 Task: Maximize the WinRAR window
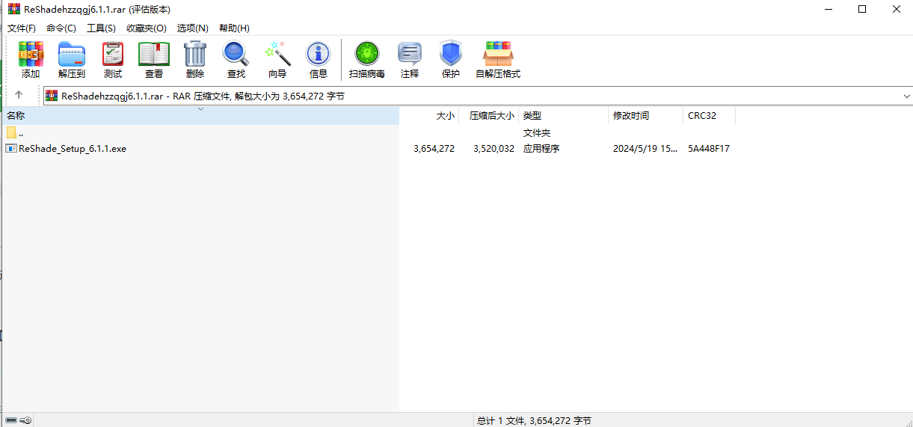pos(862,10)
